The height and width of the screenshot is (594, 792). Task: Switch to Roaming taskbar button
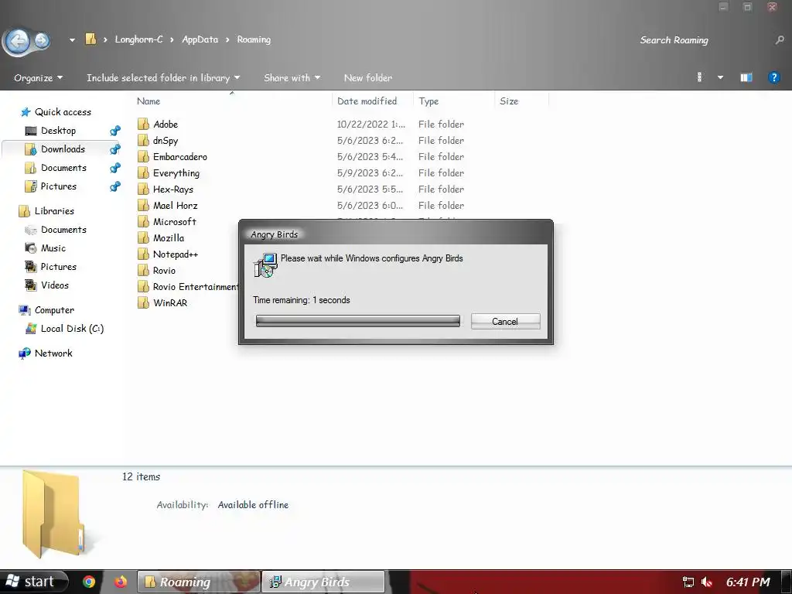(x=198, y=582)
